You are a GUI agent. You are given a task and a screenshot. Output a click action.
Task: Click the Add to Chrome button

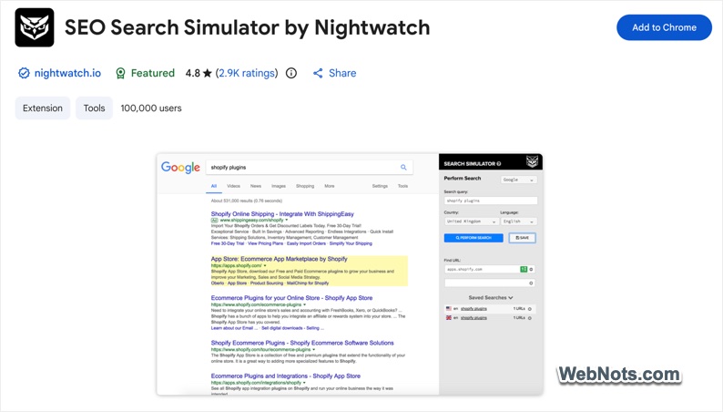pos(664,27)
